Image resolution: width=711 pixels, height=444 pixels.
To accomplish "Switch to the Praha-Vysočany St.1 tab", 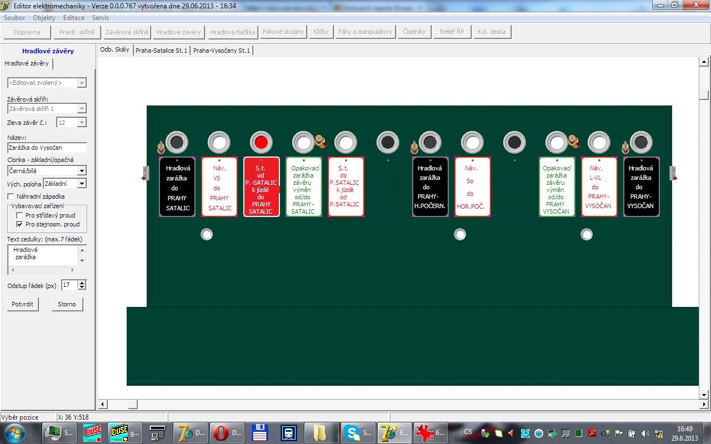I will [x=222, y=50].
